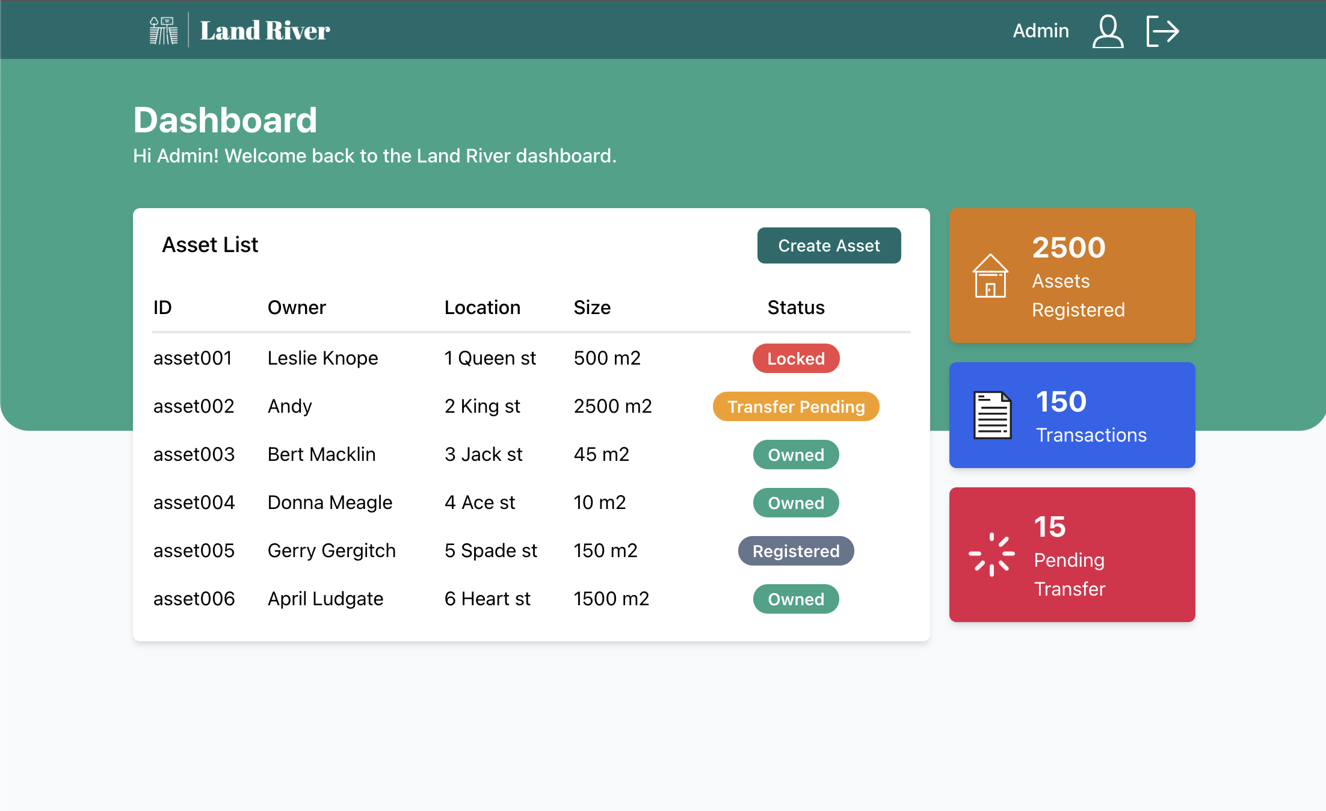Open the 2500 Assets Registered card
This screenshot has width=1326, height=811.
tap(1072, 276)
